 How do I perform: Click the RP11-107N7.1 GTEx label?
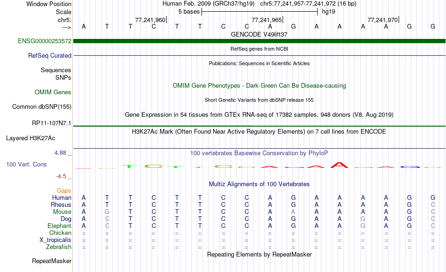click(x=51, y=123)
